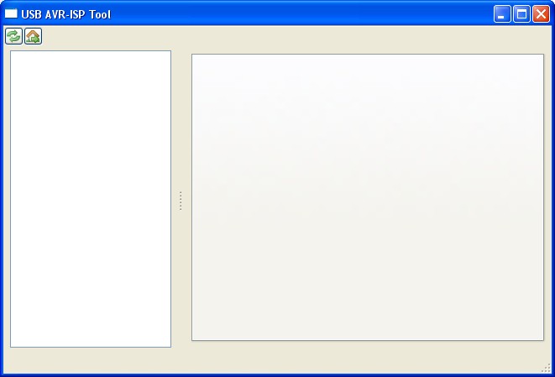Maximize the USB AVR-ISP Tool window
555x377 pixels.
pos(521,13)
